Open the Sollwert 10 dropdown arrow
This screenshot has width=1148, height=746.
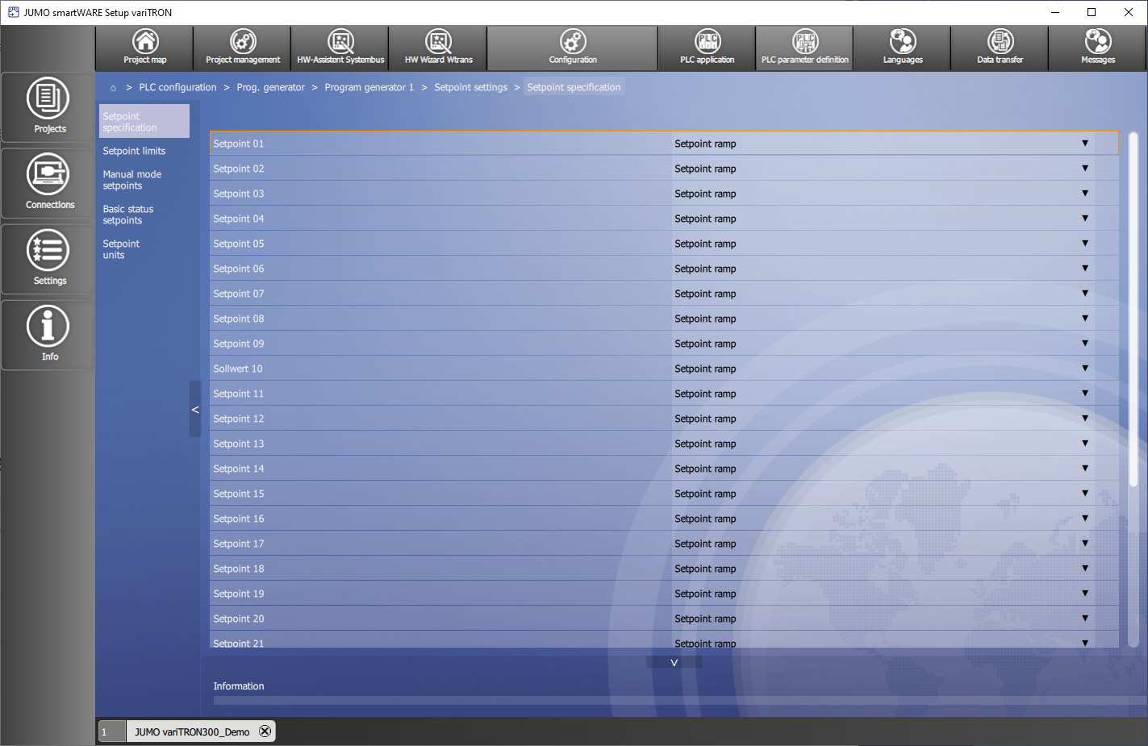pos(1084,369)
